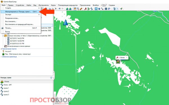Viewport: 169px width, 105px height.
Task: Open the Походы, треки list options gear
Action: tap(51, 77)
